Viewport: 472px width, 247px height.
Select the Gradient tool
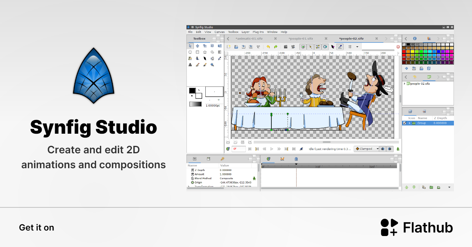click(219, 52)
